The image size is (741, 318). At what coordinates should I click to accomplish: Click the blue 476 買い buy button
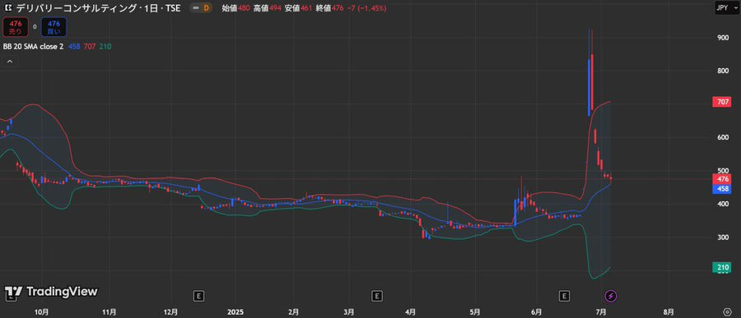tap(54, 27)
